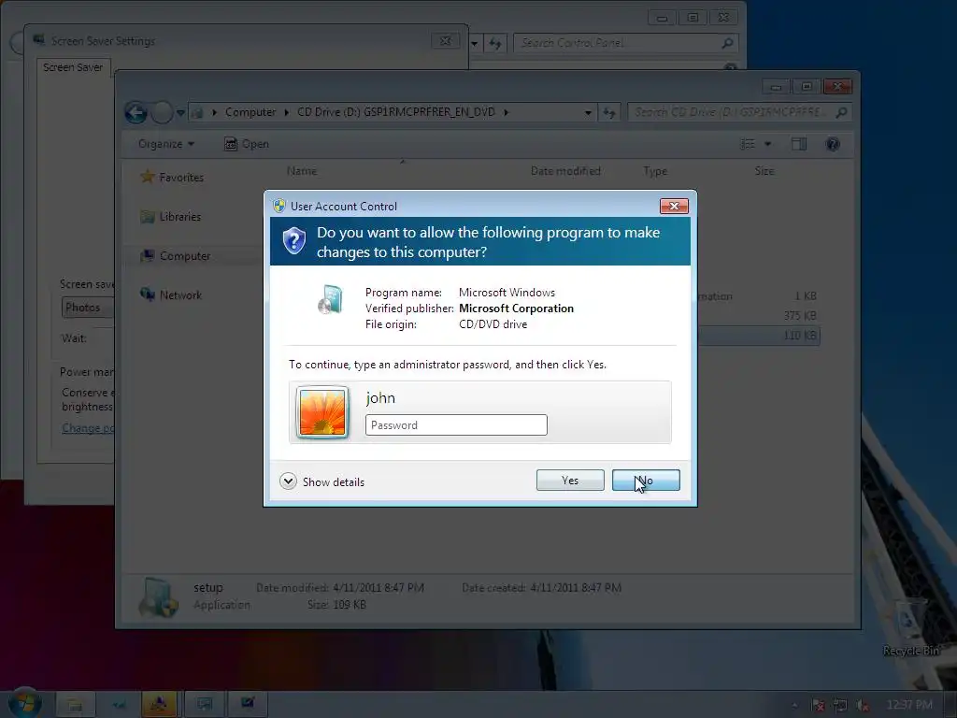Click volume icon in system tray
The height and width of the screenshot is (718, 957).
[863, 705]
